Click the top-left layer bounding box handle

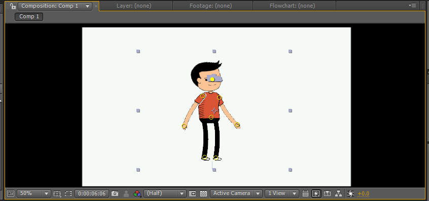tap(138, 51)
